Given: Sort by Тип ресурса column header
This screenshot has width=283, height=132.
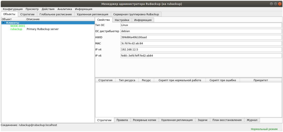Looking at the screenshot, I should pyautogui.click(x=127, y=80).
